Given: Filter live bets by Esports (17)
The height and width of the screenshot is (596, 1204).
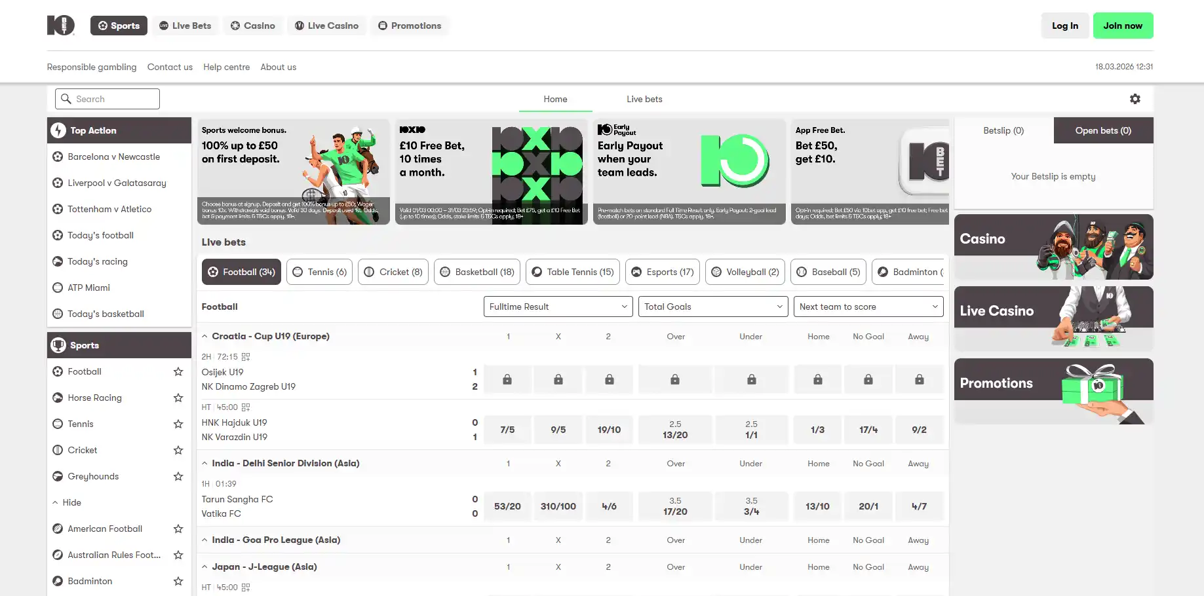Looking at the screenshot, I should pos(663,272).
